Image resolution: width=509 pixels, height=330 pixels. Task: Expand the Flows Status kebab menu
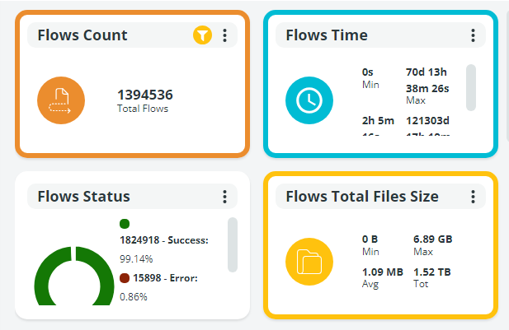tap(224, 197)
